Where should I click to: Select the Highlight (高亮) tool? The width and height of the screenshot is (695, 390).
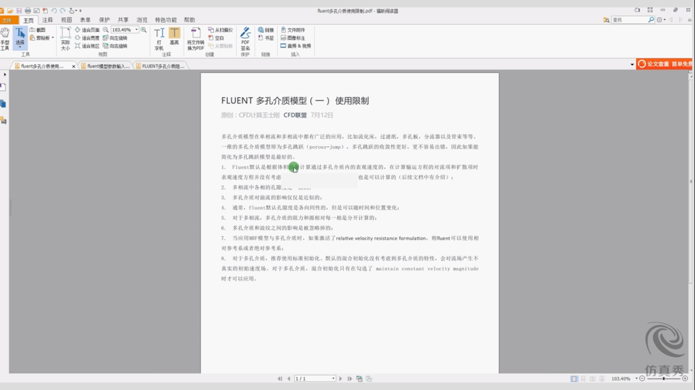point(175,37)
